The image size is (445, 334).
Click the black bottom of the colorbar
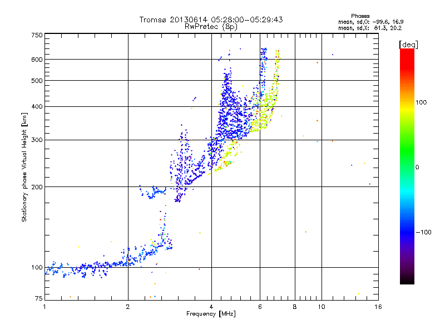click(x=407, y=280)
